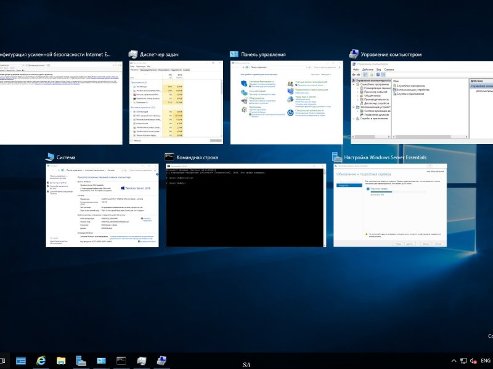
Task: Open the Файл menu in Управление компьютером
Action: click(x=356, y=69)
